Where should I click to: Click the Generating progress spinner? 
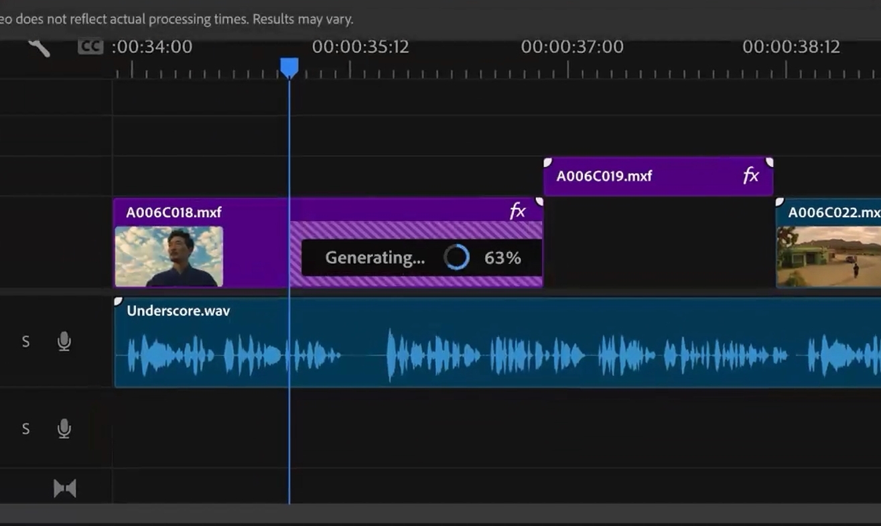[457, 258]
